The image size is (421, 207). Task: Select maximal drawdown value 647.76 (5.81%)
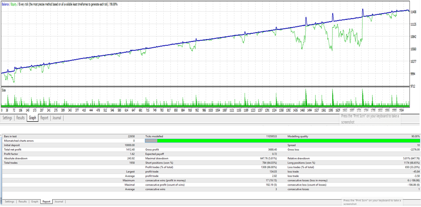click(268, 158)
